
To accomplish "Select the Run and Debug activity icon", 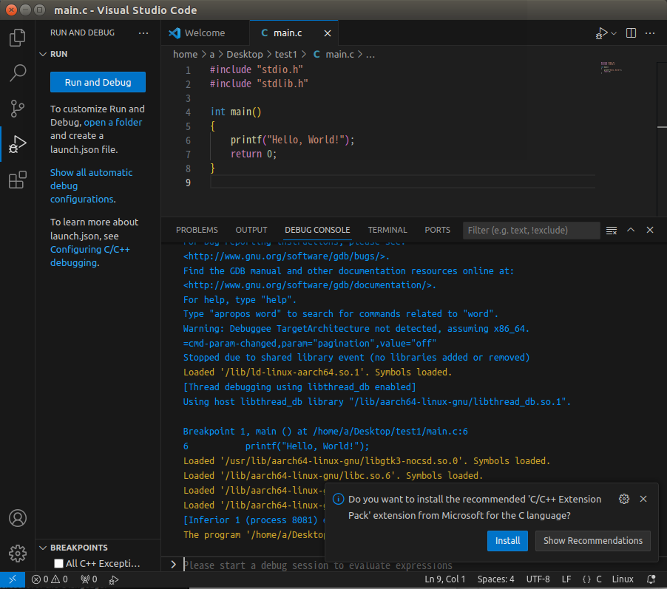I will (x=18, y=144).
